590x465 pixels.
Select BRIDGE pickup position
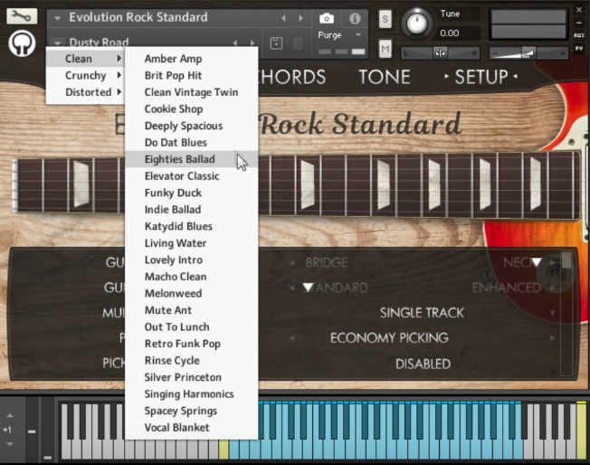tap(327, 262)
